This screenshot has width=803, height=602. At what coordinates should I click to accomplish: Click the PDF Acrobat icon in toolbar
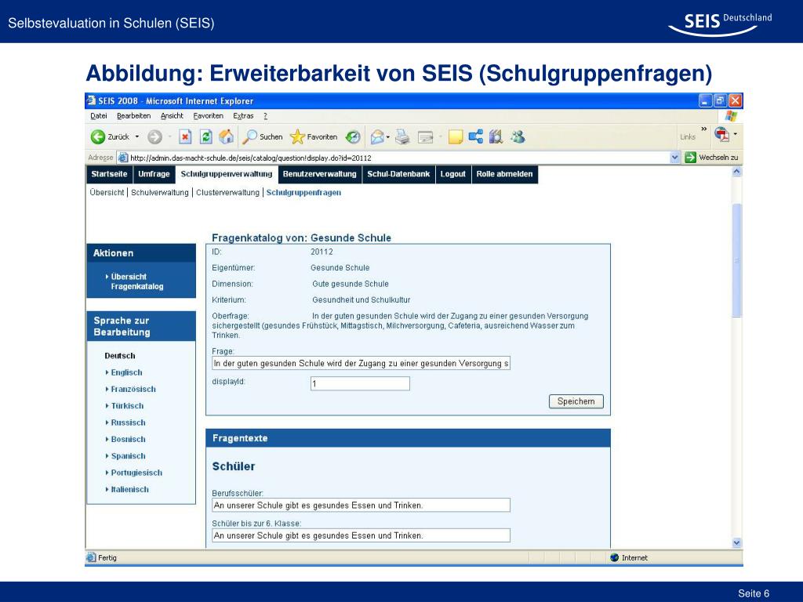[721, 135]
